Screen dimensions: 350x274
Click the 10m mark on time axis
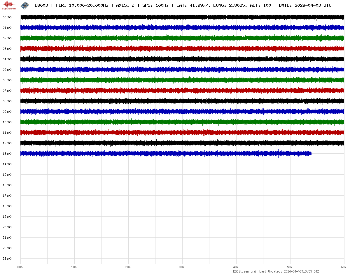coord(74,267)
